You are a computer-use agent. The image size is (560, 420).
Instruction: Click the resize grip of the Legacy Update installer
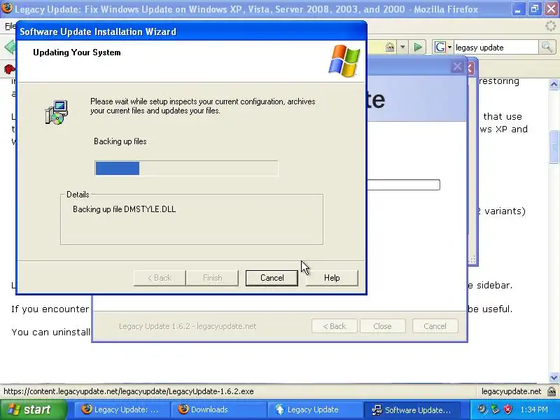pos(472,260)
